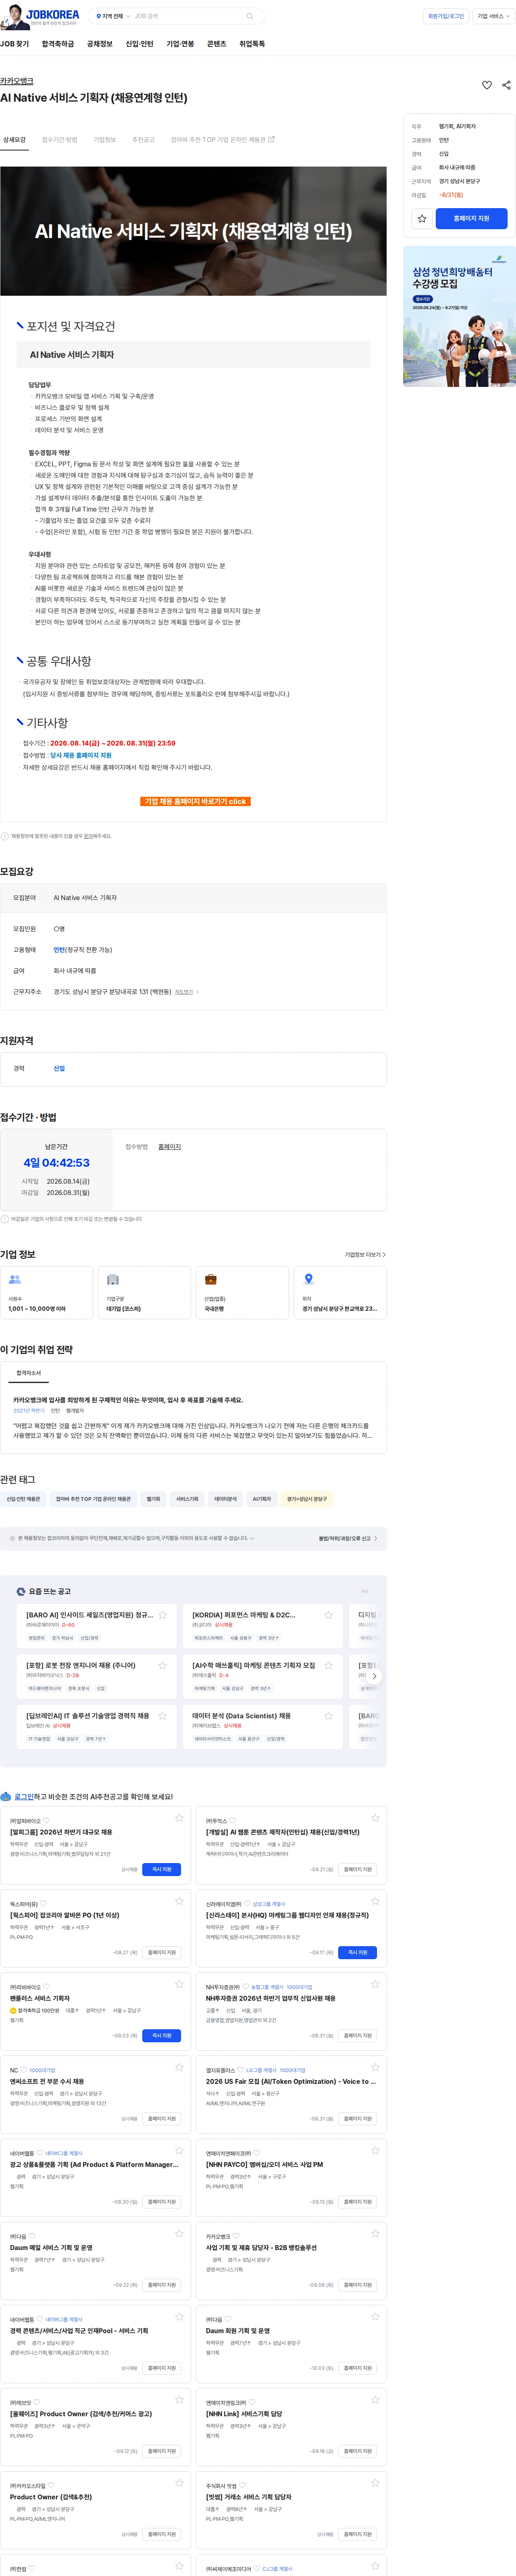This screenshot has height=2576, width=516.
Task: Click heart icon next to 웍스피어(유)
Action: point(44,1904)
